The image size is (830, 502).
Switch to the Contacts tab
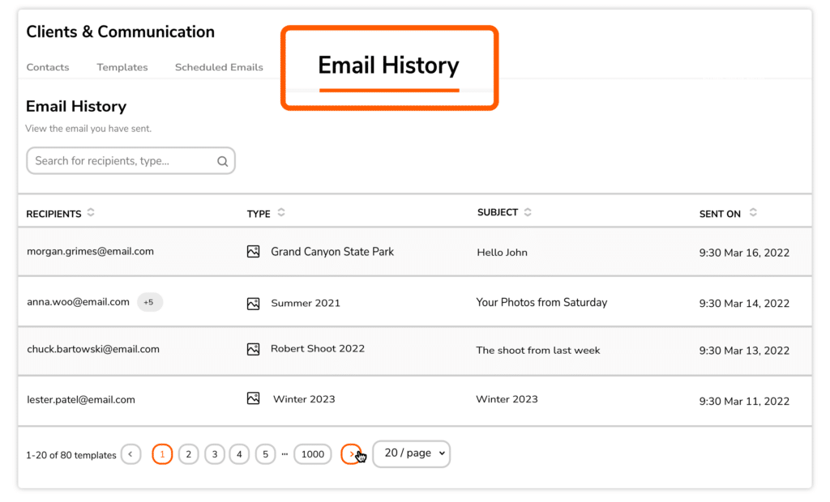(x=47, y=67)
